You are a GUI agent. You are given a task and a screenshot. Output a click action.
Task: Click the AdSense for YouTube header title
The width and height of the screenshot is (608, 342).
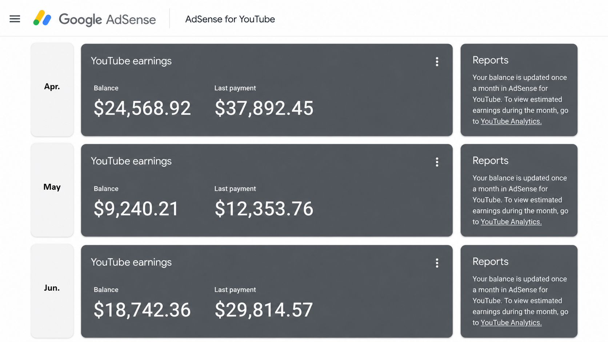(x=230, y=19)
